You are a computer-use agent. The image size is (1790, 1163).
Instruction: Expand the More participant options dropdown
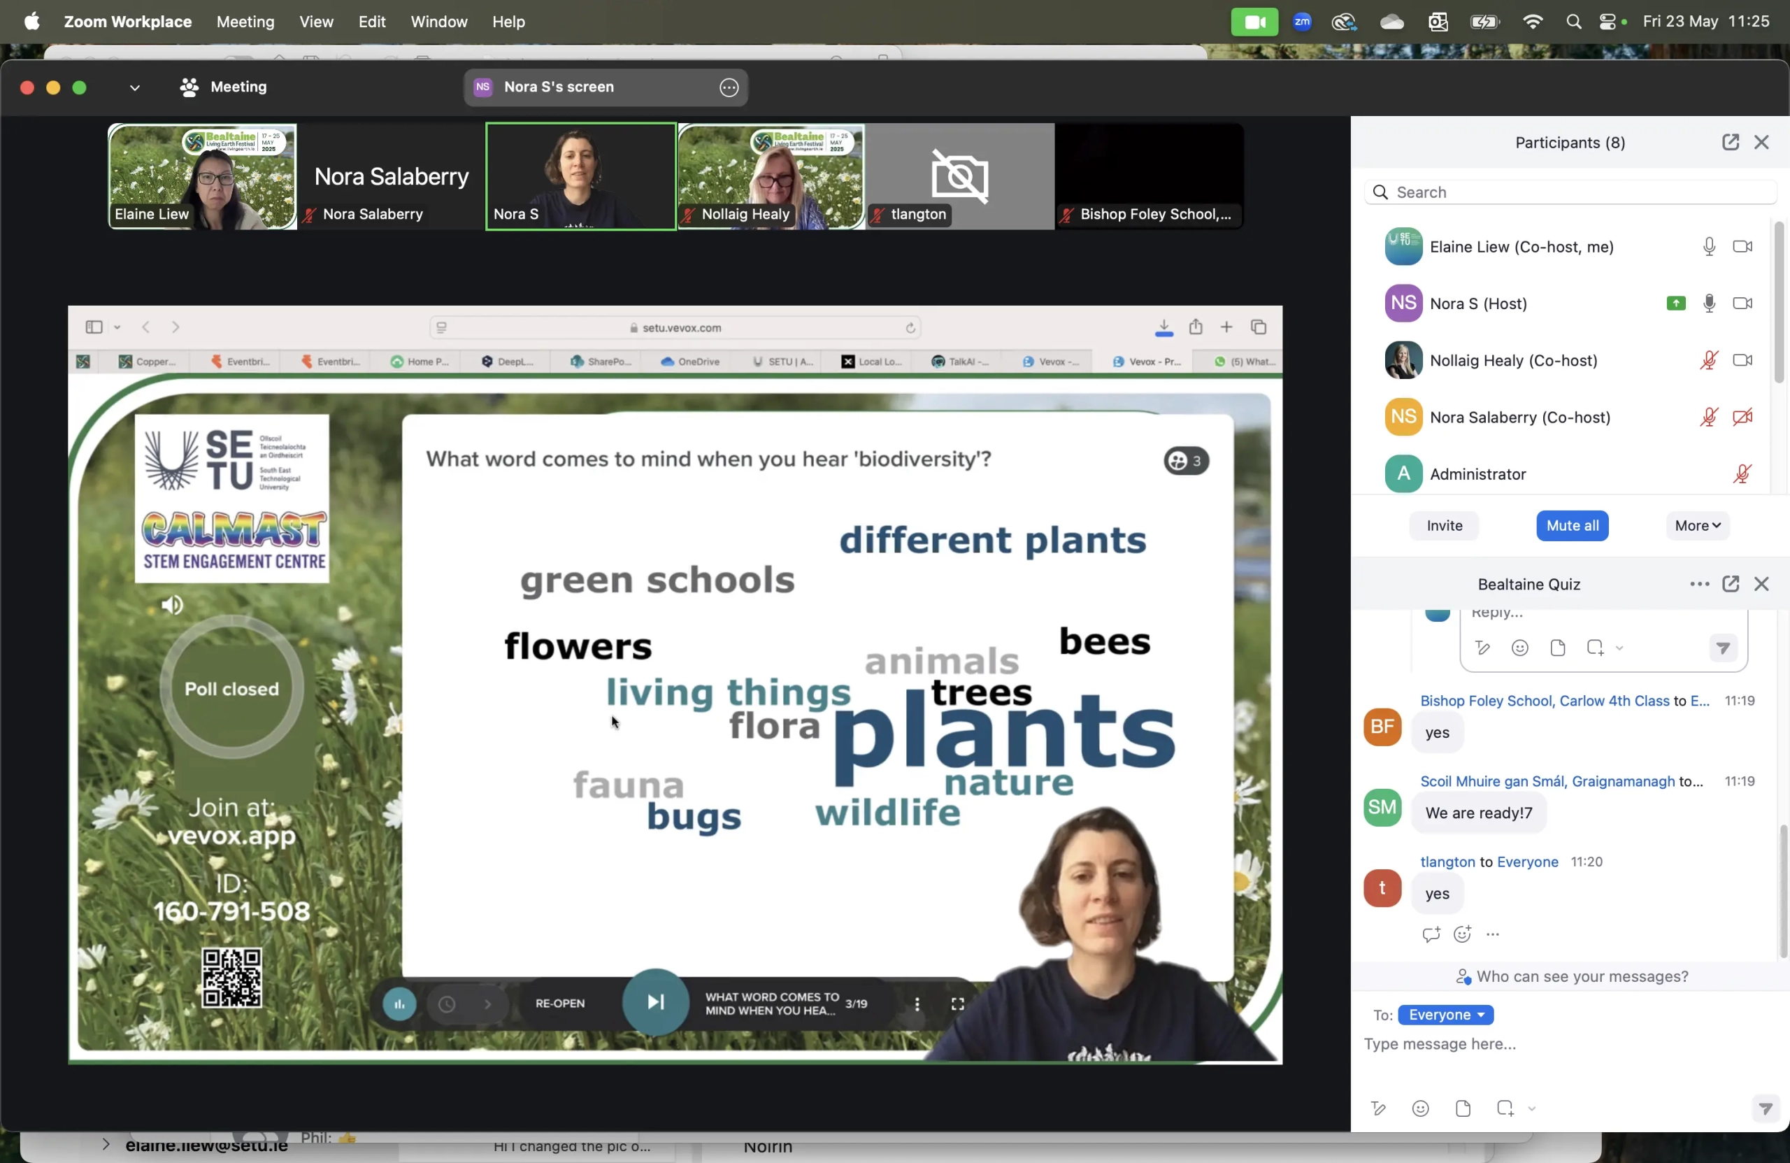(1697, 526)
